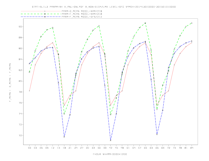Viewport: 209px width, 161px height.
Task: Click x-axis forecast hour label 45
Action: pyautogui.click(x=116, y=148)
